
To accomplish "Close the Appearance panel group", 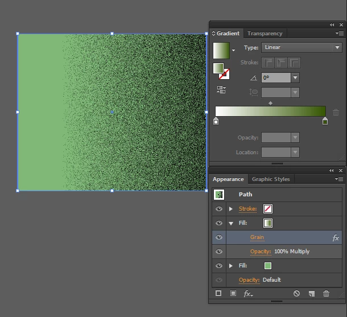I will 341,171.
